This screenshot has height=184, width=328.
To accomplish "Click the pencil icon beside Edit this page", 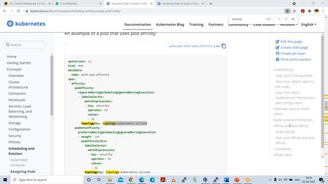I will 277,41.
